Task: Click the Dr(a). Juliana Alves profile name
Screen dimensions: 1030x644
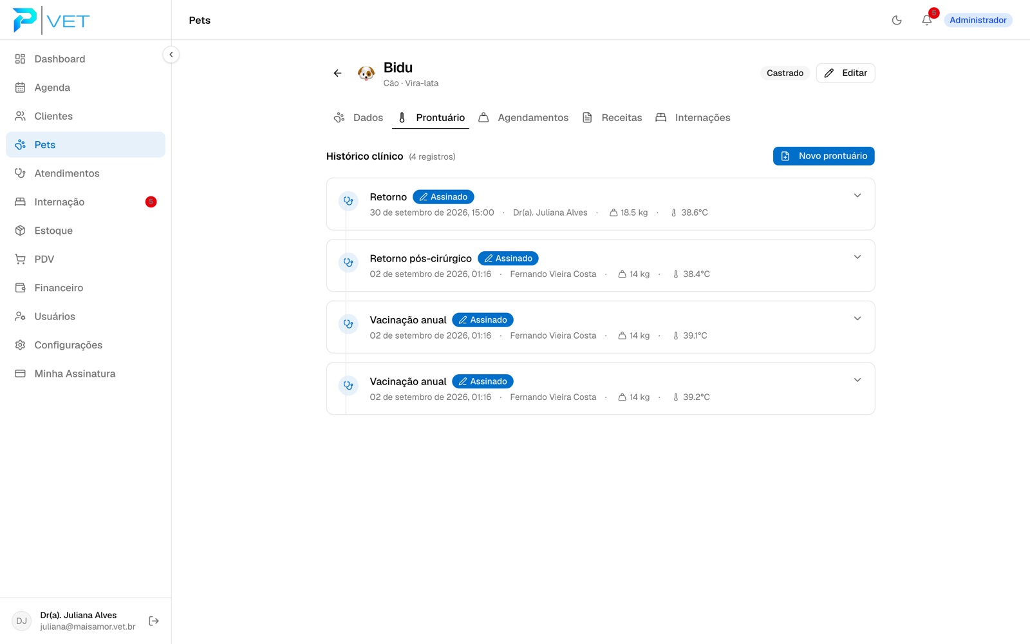Action: click(x=79, y=615)
